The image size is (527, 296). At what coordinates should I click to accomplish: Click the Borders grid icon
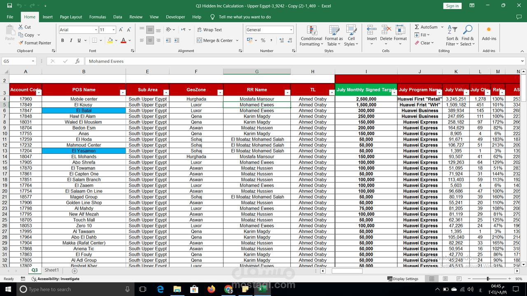94,40
